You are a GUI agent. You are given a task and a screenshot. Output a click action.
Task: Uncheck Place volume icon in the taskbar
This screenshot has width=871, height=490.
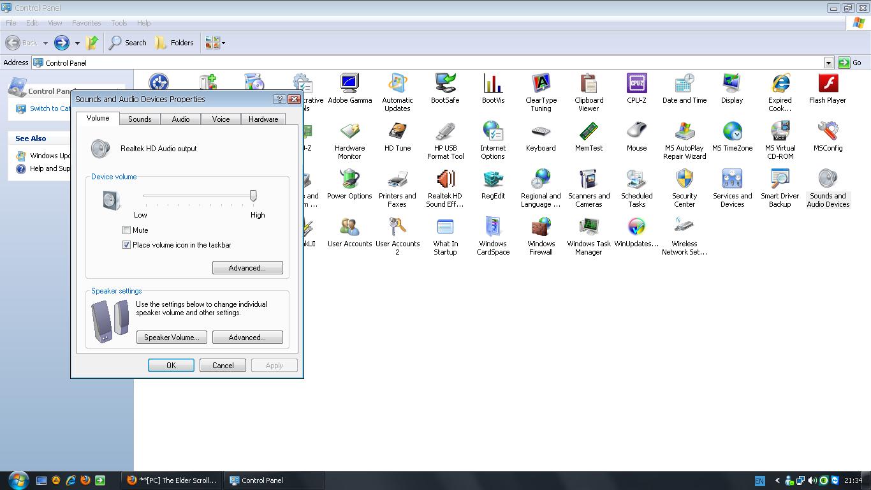click(126, 245)
